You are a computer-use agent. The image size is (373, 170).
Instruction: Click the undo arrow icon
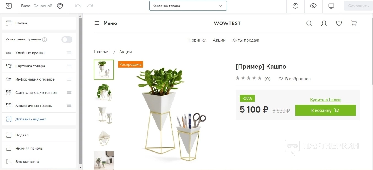[78, 6]
